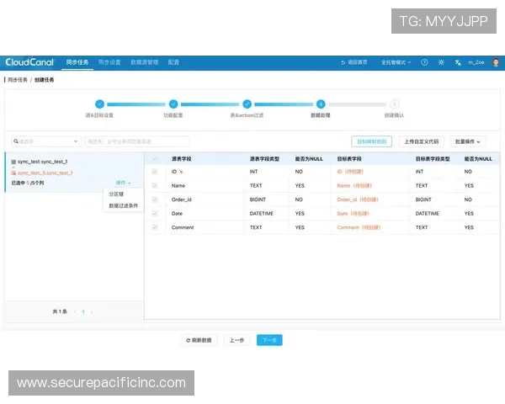Click the language translation icon
The width and height of the screenshot is (505, 404).
458,62
